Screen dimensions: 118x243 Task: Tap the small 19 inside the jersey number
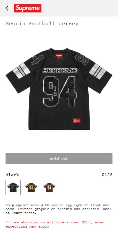tap(55, 92)
